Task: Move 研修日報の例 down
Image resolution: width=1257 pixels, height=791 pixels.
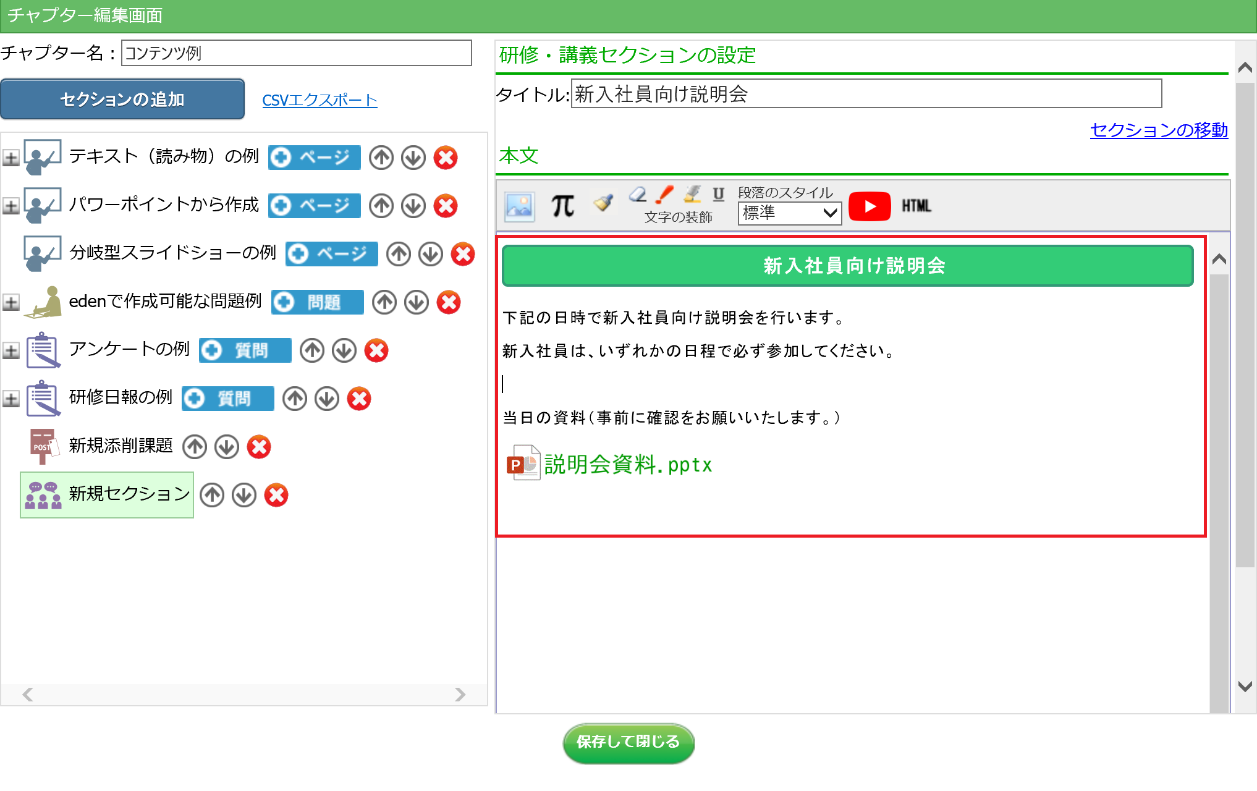Action: [x=327, y=399]
